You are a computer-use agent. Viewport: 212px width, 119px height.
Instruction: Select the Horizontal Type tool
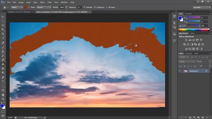3,82
